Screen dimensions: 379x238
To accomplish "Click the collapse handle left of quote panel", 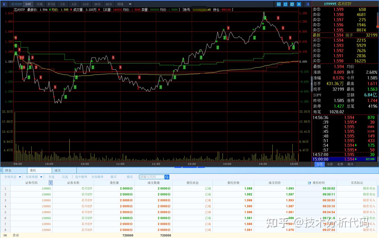I will [312, 84].
